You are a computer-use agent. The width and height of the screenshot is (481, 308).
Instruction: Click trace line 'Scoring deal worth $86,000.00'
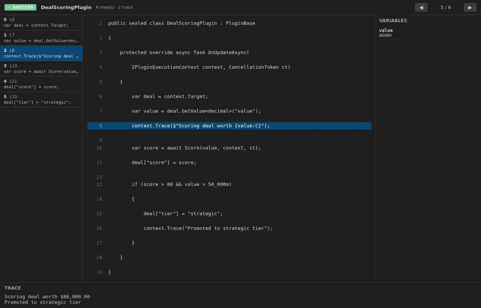[x=47, y=296]
